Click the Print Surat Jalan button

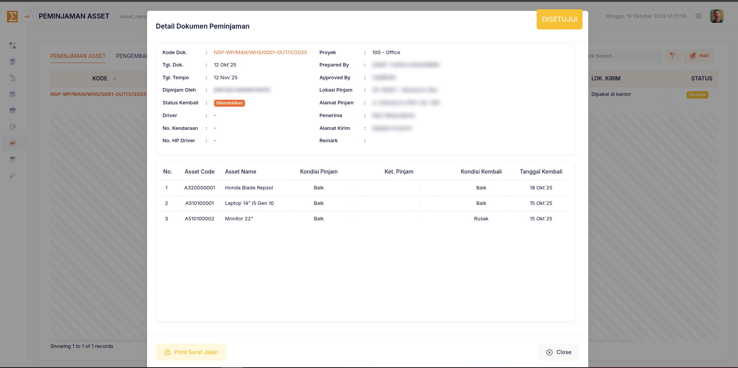point(191,352)
